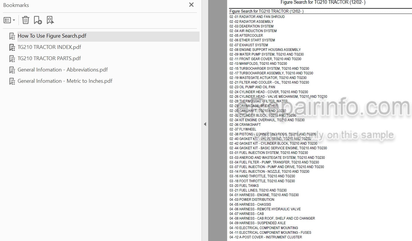This screenshot has height=241, width=412.
Task: Click 04-07 HARNESS - CAB entry
Action: click(x=247, y=214)
